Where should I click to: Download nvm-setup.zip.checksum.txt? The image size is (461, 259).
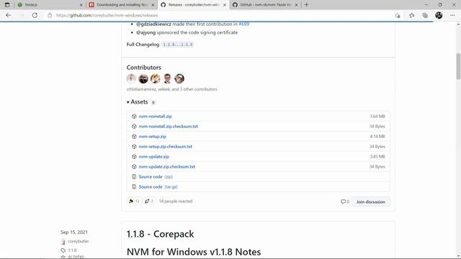click(x=165, y=147)
